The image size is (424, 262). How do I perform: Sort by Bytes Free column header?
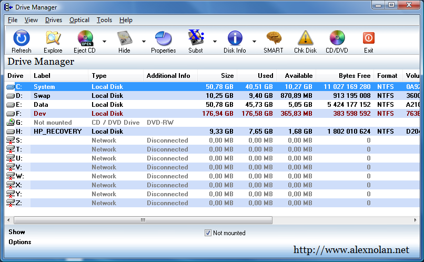point(345,76)
